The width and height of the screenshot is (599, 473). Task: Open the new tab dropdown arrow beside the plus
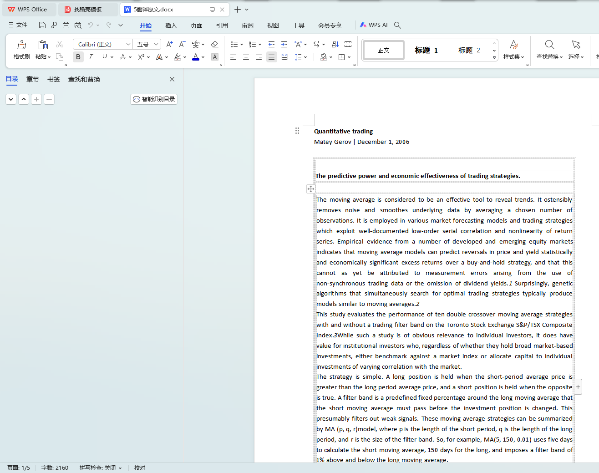pyautogui.click(x=247, y=10)
